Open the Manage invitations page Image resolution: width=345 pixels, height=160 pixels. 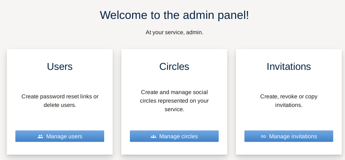coord(289,136)
